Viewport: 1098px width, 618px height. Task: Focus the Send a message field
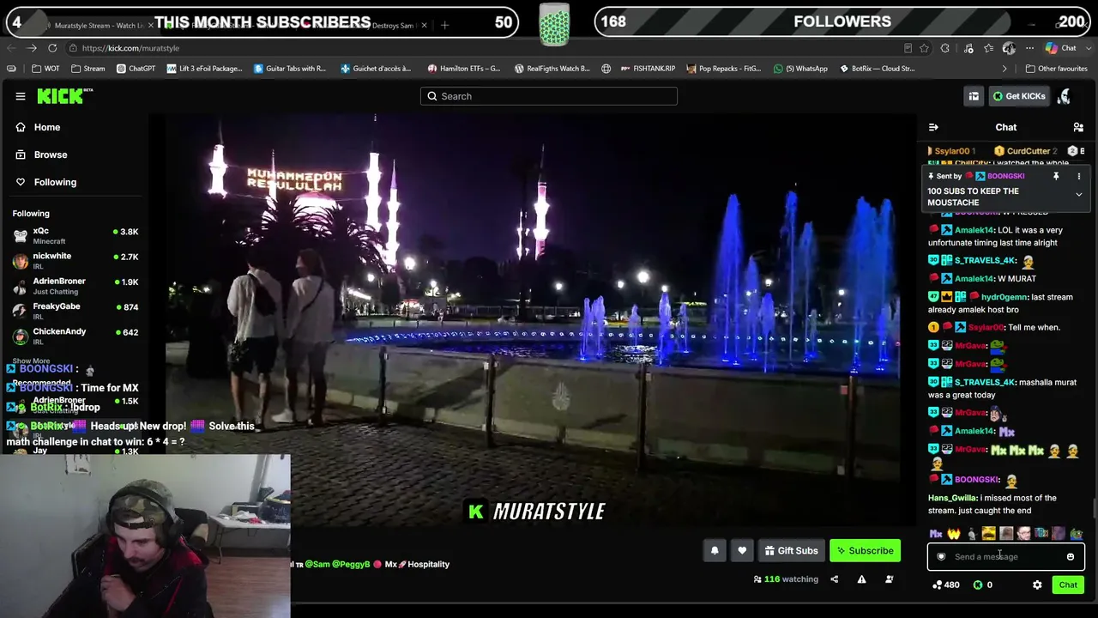1006,557
